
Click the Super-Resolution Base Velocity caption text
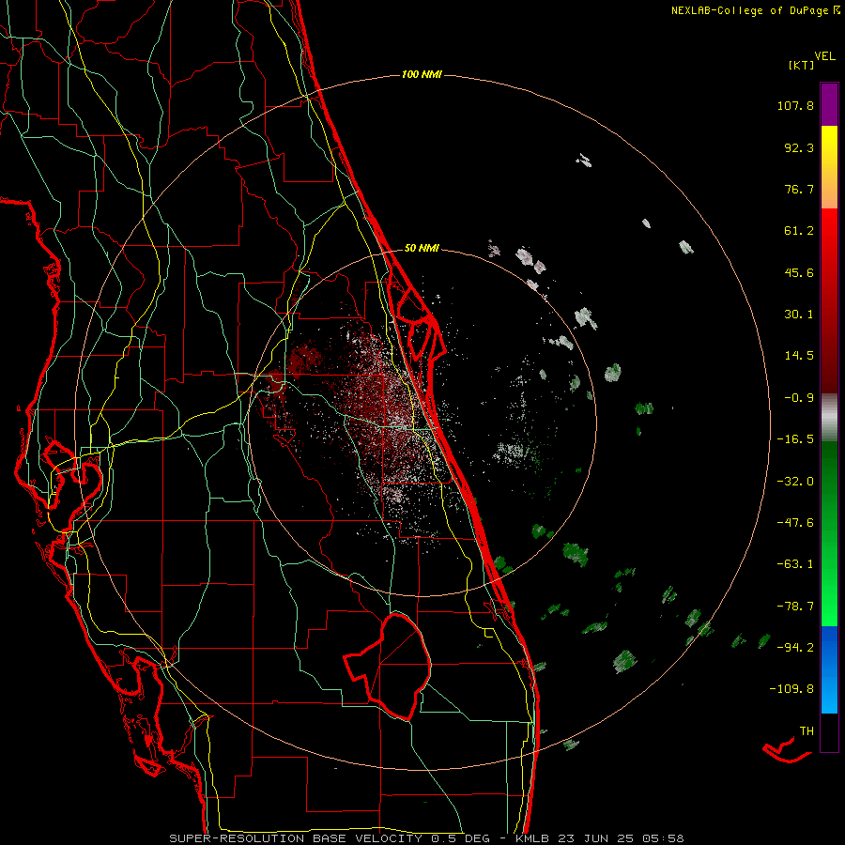[426, 838]
